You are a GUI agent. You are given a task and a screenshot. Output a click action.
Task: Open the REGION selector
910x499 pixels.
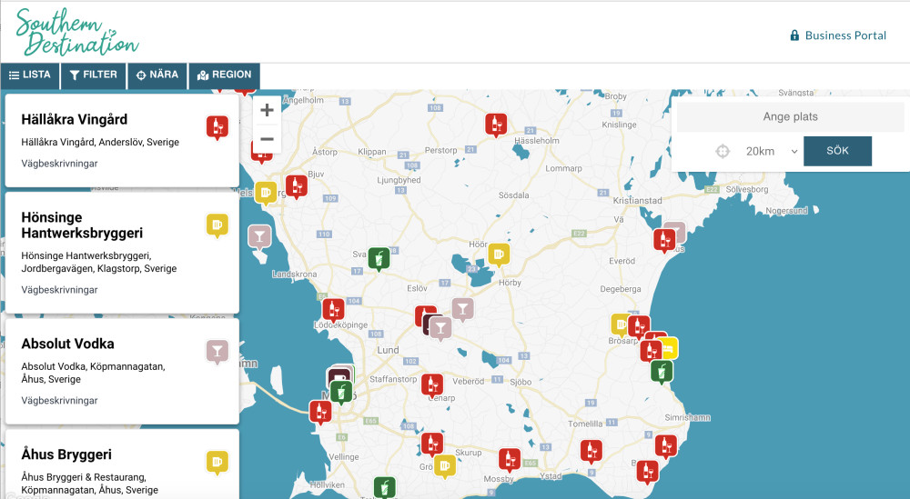[x=224, y=75]
